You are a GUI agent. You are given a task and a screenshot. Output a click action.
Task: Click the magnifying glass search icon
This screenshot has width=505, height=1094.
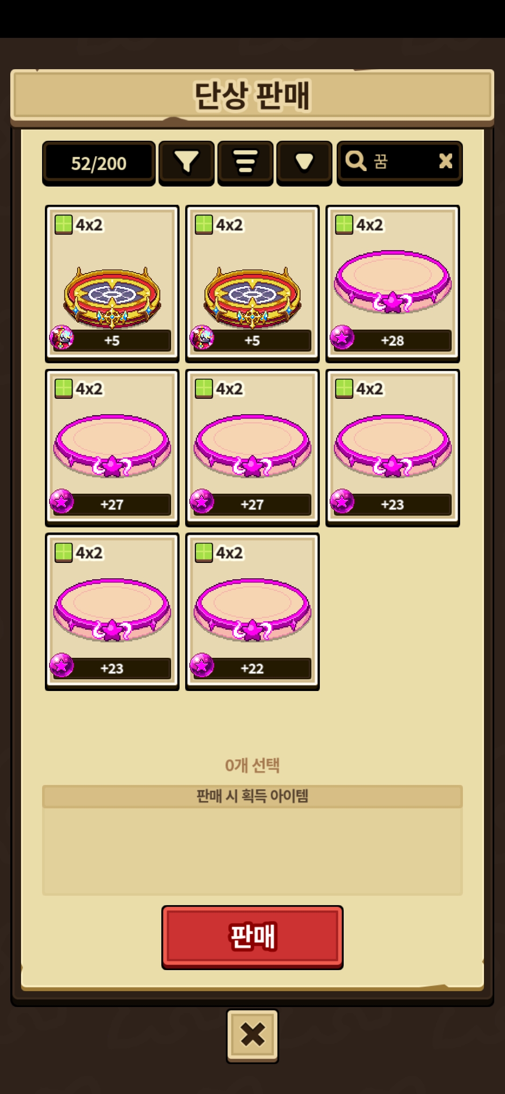pyautogui.click(x=355, y=161)
